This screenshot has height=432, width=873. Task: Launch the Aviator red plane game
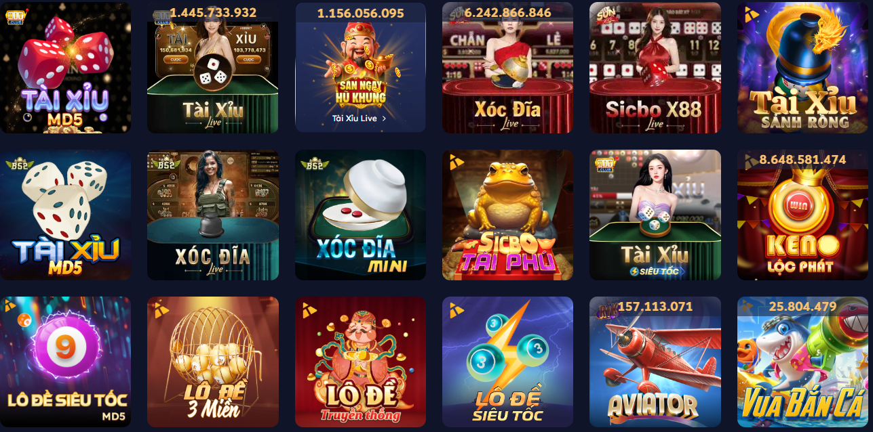pyautogui.click(x=655, y=362)
